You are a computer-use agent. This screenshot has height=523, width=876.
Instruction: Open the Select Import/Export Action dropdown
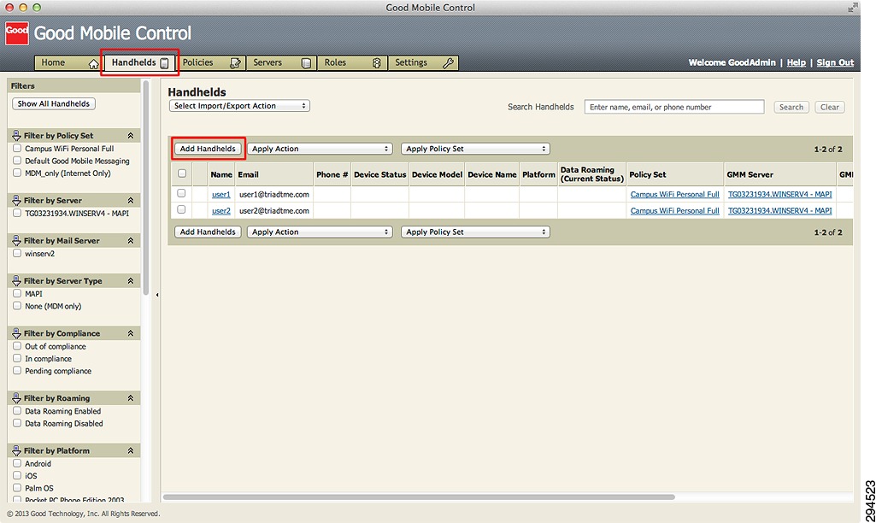239,106
